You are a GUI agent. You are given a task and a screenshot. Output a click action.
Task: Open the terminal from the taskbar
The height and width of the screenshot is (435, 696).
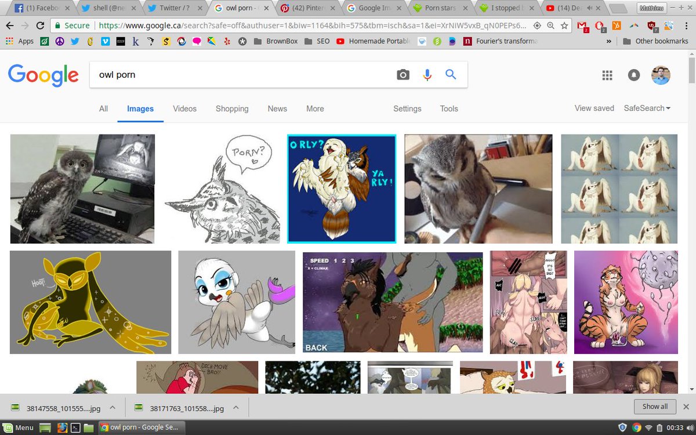75,427
